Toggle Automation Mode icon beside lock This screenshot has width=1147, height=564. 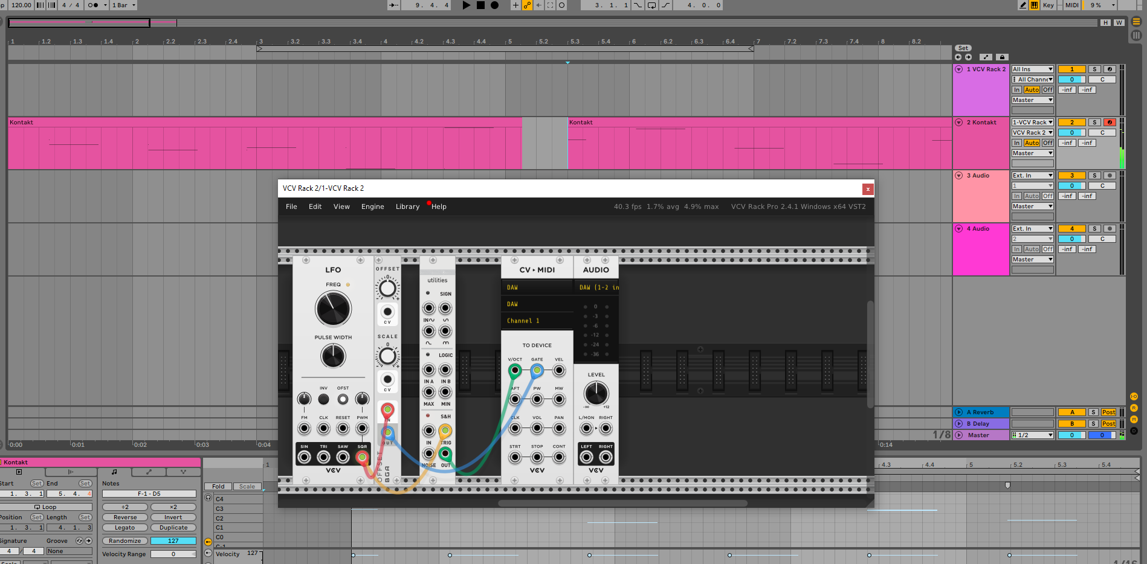click(985, 57)
